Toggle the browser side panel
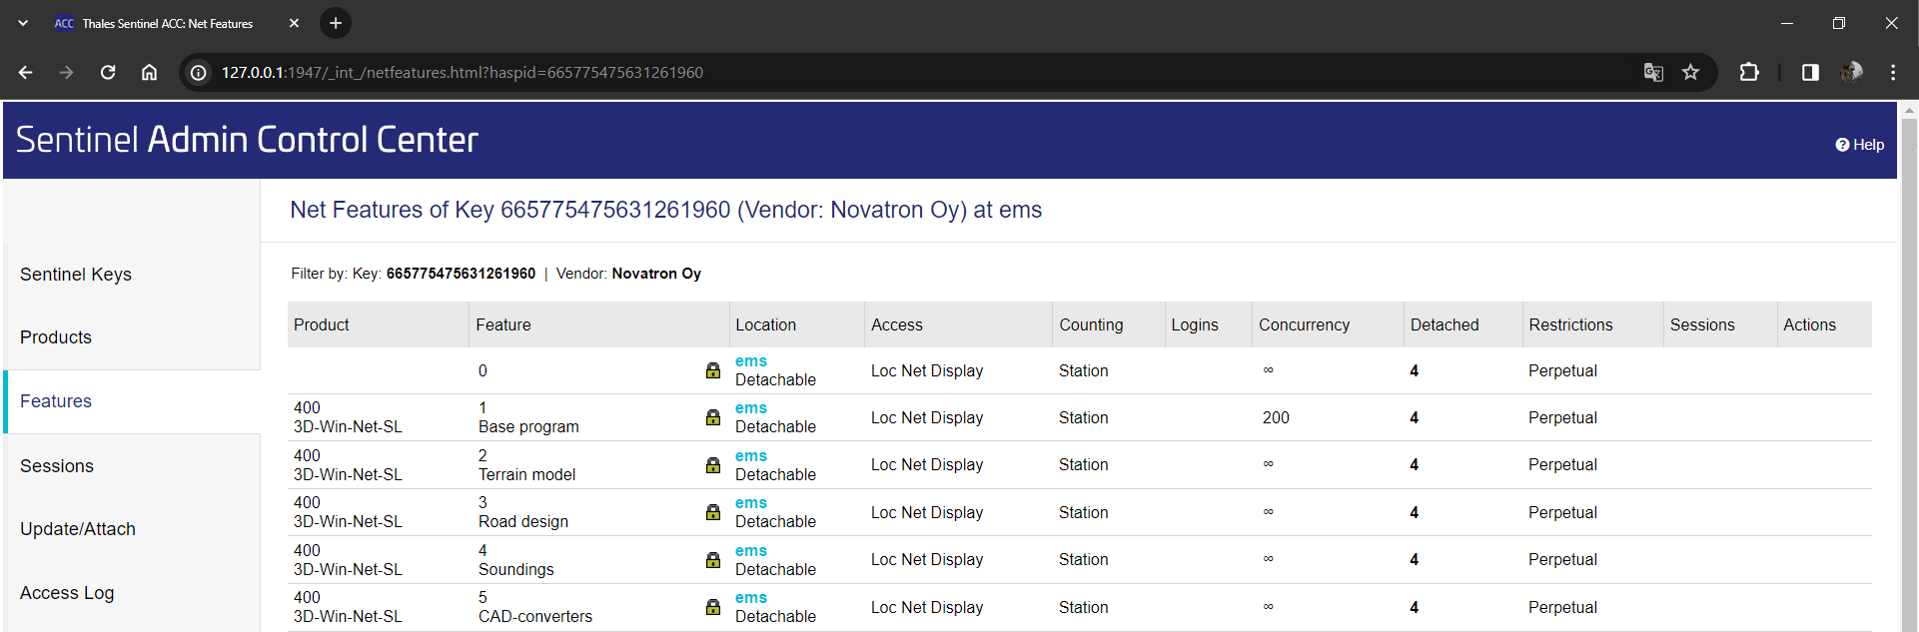Viewport: 1919px width, 632px height. tap(1810, 72)
